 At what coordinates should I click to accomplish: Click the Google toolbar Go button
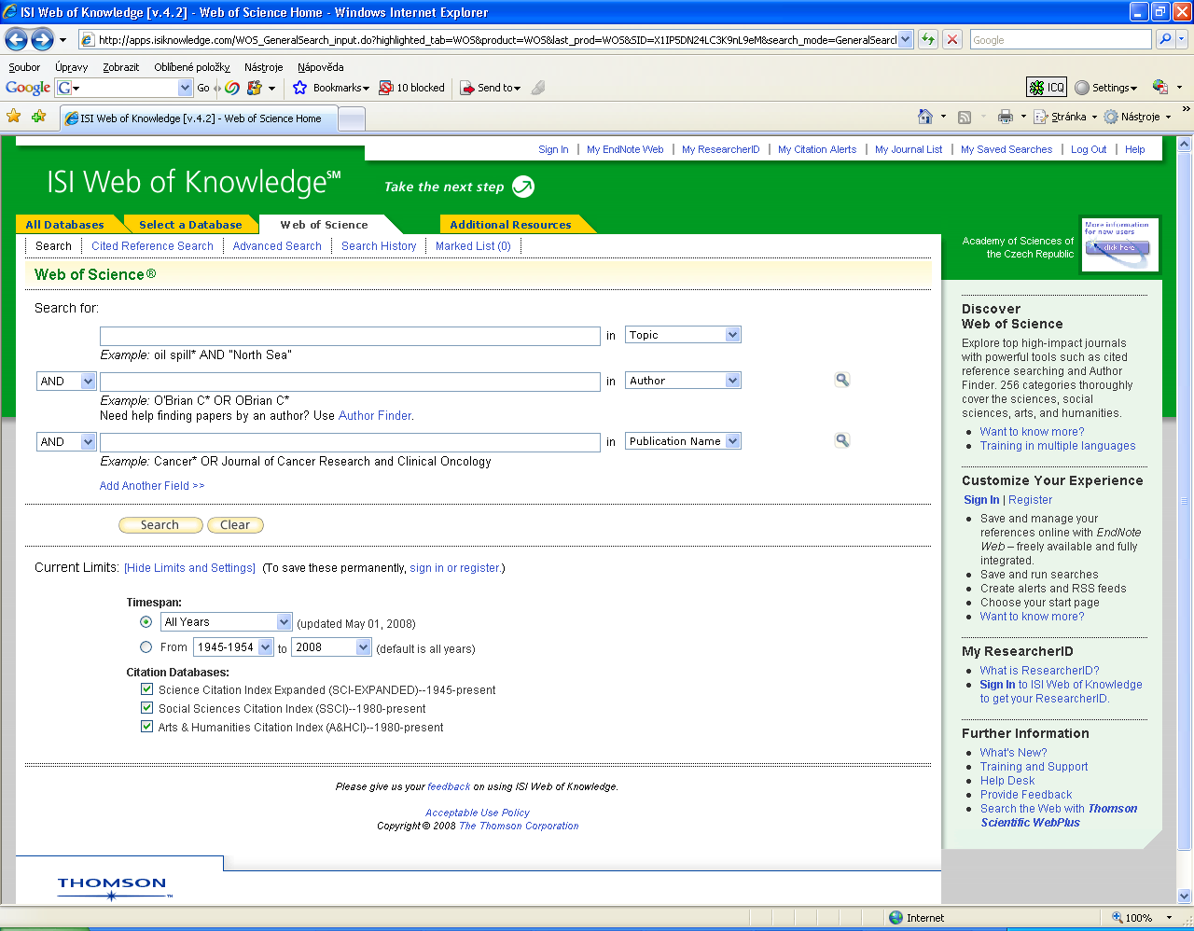pyautogui.click(x=203, y=88)
